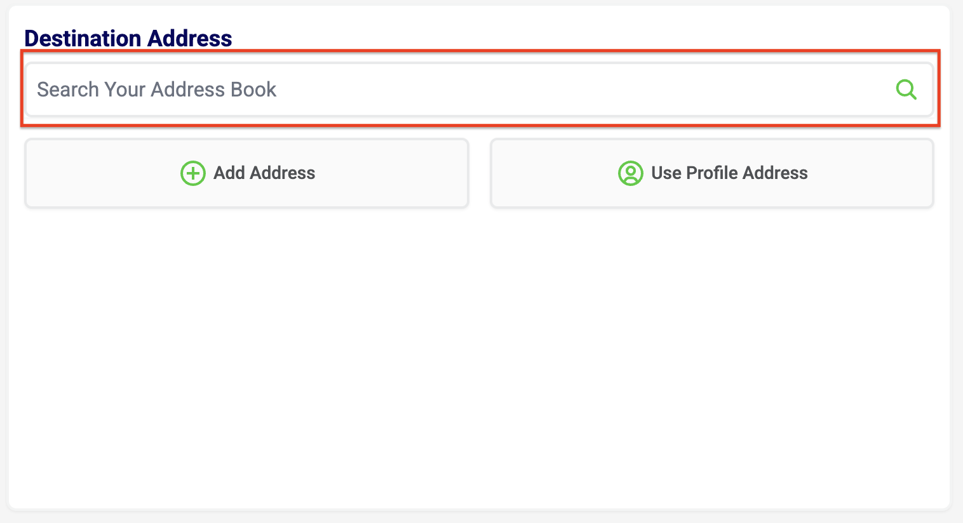Screen dimensions: 963x523
Task: Choose the left tile to add an address
Action: pyautogui.click(x=246, y=173)
